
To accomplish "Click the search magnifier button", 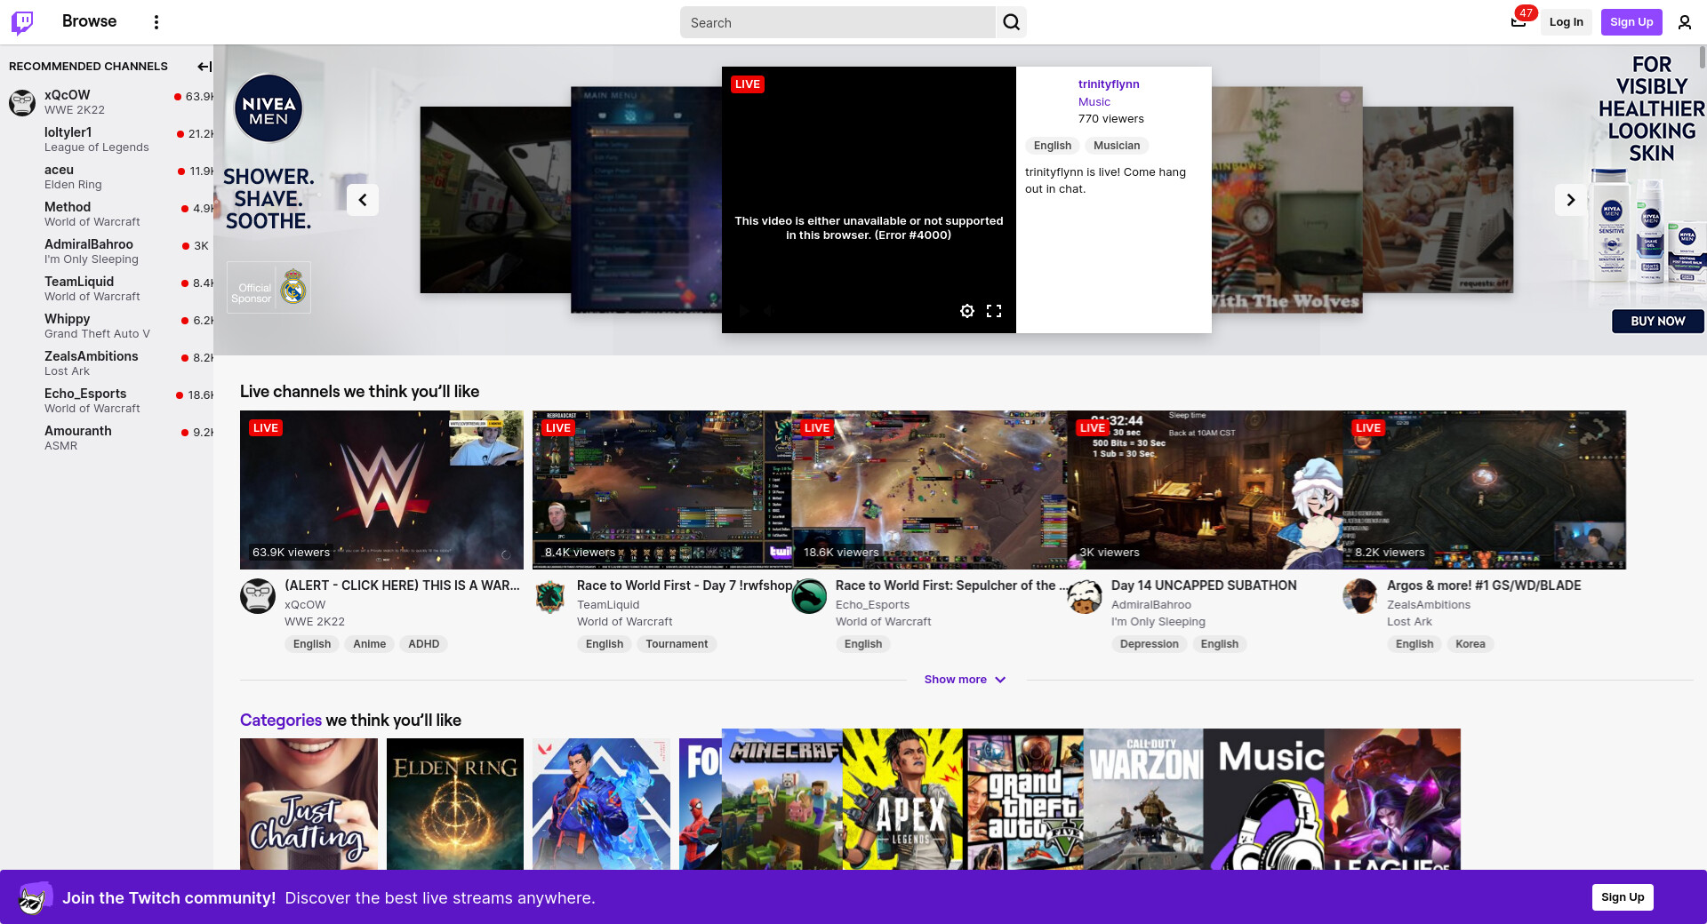I will (x=1011, y=22).
